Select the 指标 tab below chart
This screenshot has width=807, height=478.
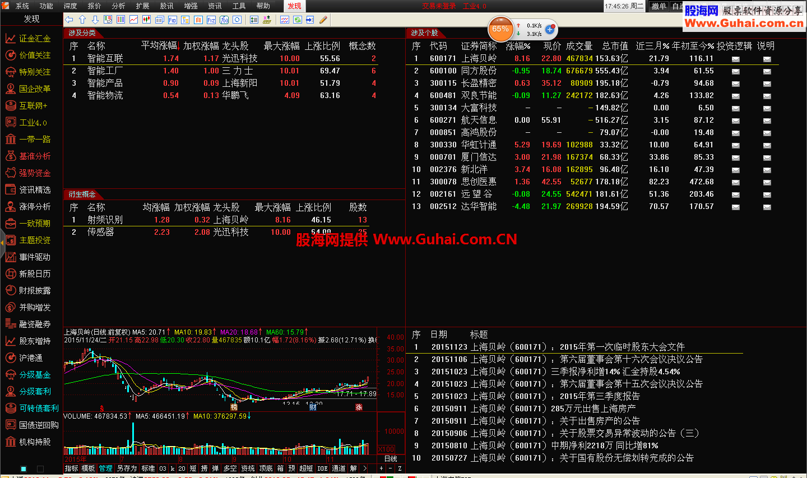[x=71, y=468]
